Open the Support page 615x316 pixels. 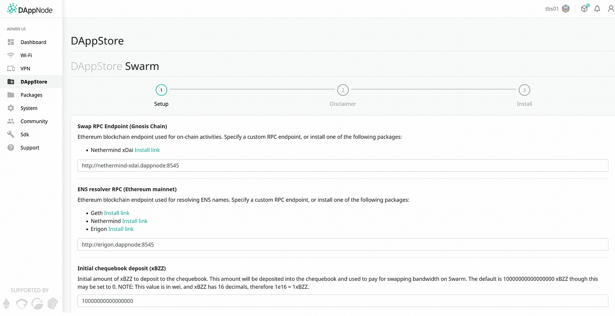pos(31,147)
